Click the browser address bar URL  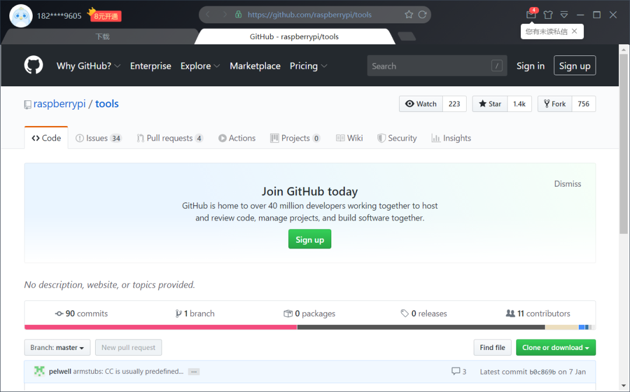(309, 15)
